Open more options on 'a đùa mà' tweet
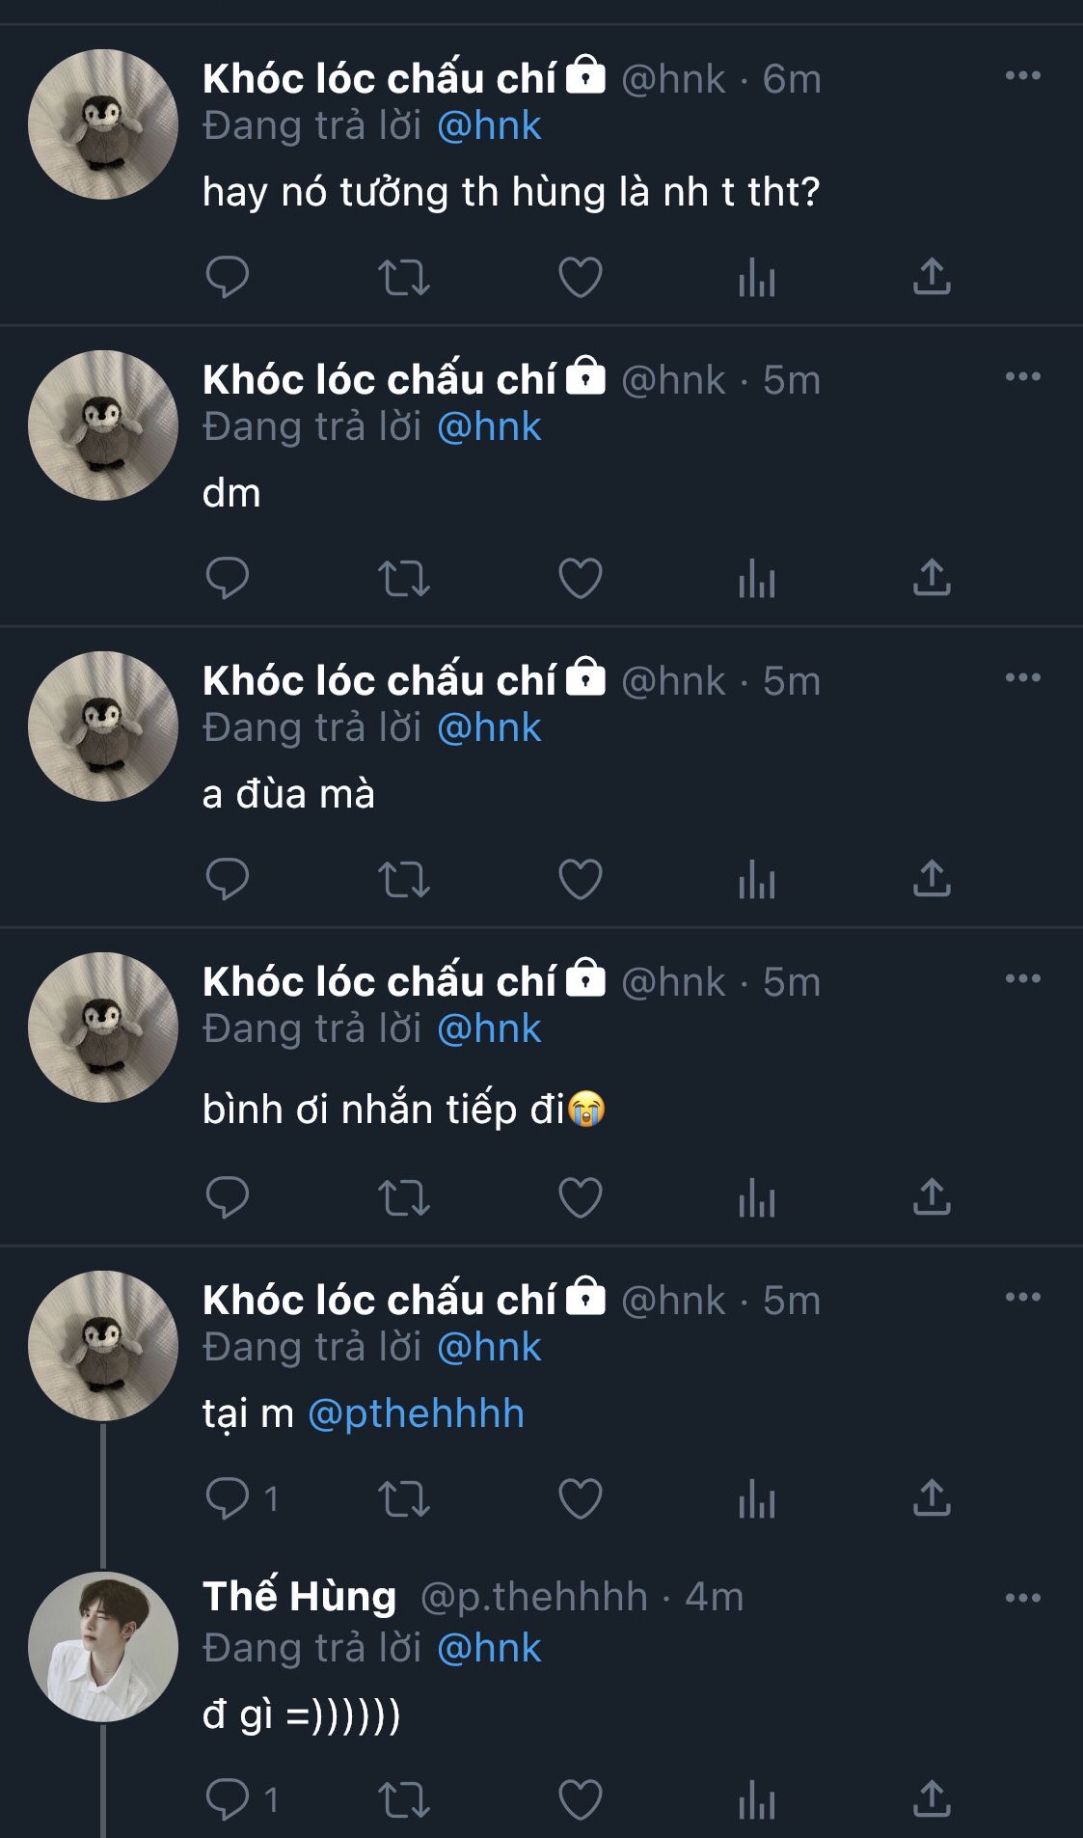The width and height of the screenshot is (1083, 1838). (x=1022, y=678)
